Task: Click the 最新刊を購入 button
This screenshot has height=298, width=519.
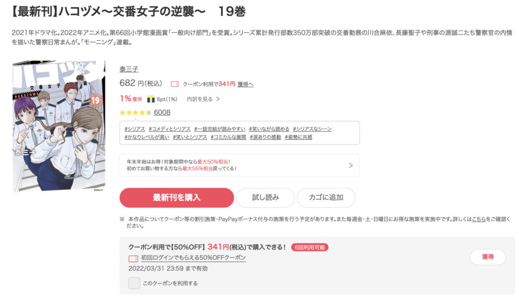Action: [177, 198]
